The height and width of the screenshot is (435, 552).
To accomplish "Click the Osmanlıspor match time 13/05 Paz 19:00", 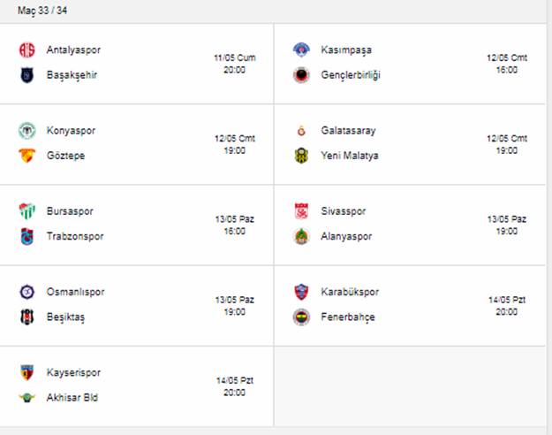I will click(235, 305).
